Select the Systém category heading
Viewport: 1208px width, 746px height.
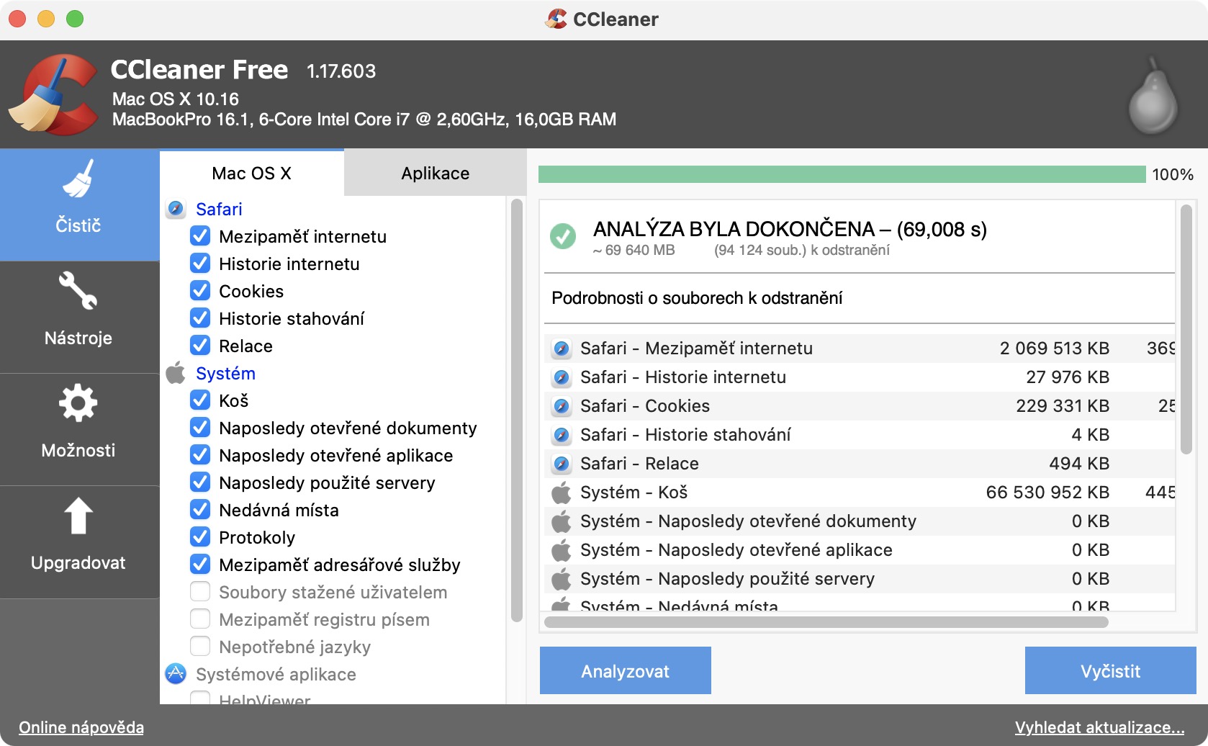click(225, 373)
